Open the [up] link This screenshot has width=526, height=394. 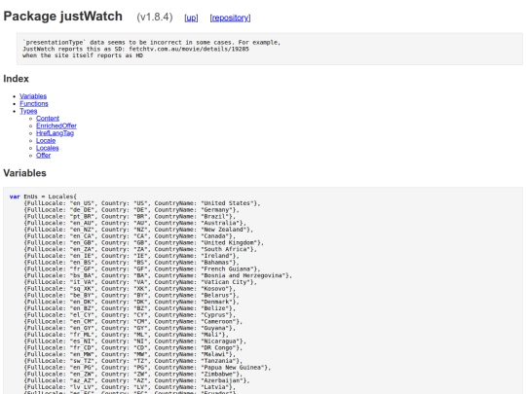coord(191,18)
